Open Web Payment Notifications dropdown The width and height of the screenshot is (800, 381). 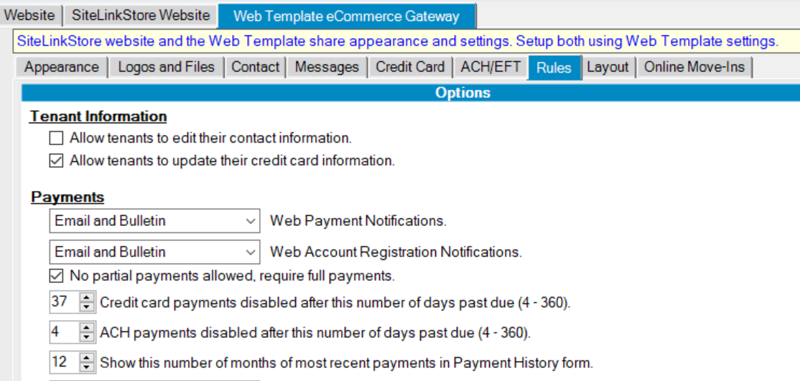(x=154, y=221)
